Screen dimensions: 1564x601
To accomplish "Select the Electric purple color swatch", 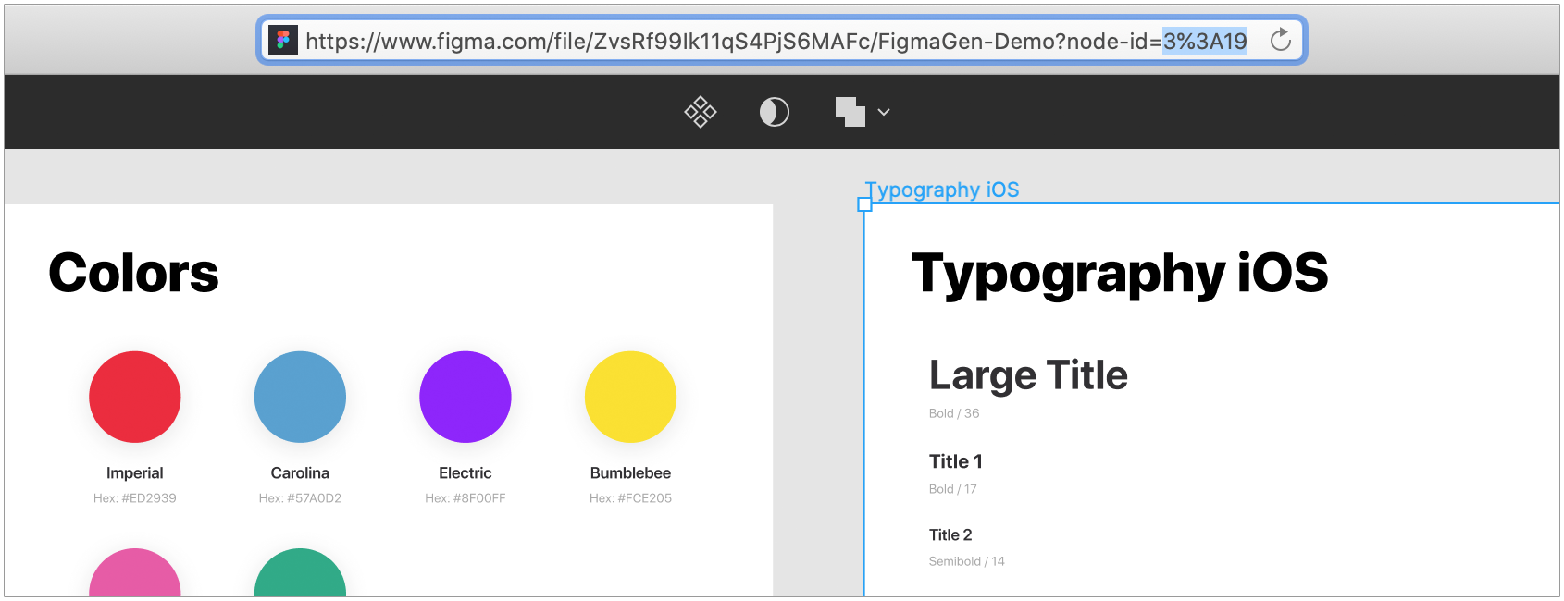I will coord(465,397).
